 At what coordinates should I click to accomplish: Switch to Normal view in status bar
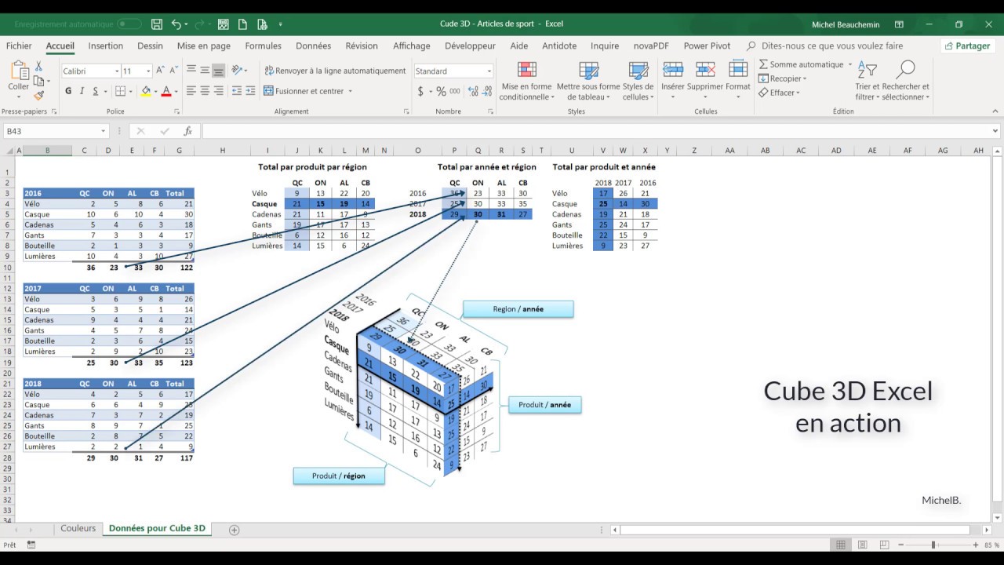[x=841, y=545]
